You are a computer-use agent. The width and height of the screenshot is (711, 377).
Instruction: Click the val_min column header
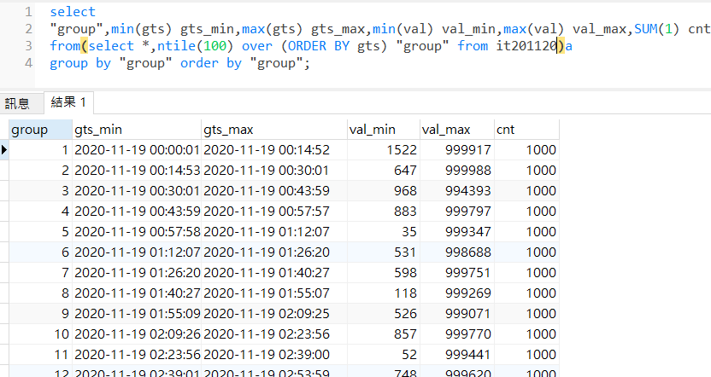click(383, 130)
